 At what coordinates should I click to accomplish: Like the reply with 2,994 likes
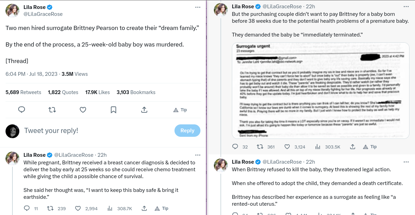click(78, 208)
